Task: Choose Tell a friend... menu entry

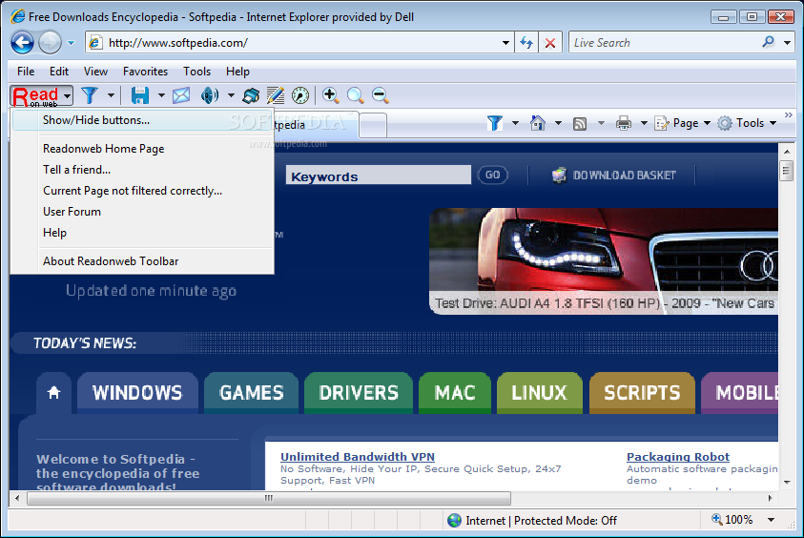Action: coord(142,170)
